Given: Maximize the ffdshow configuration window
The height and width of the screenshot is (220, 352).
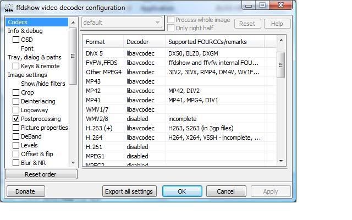Looking at the screenshot, I should click(262, 5).
